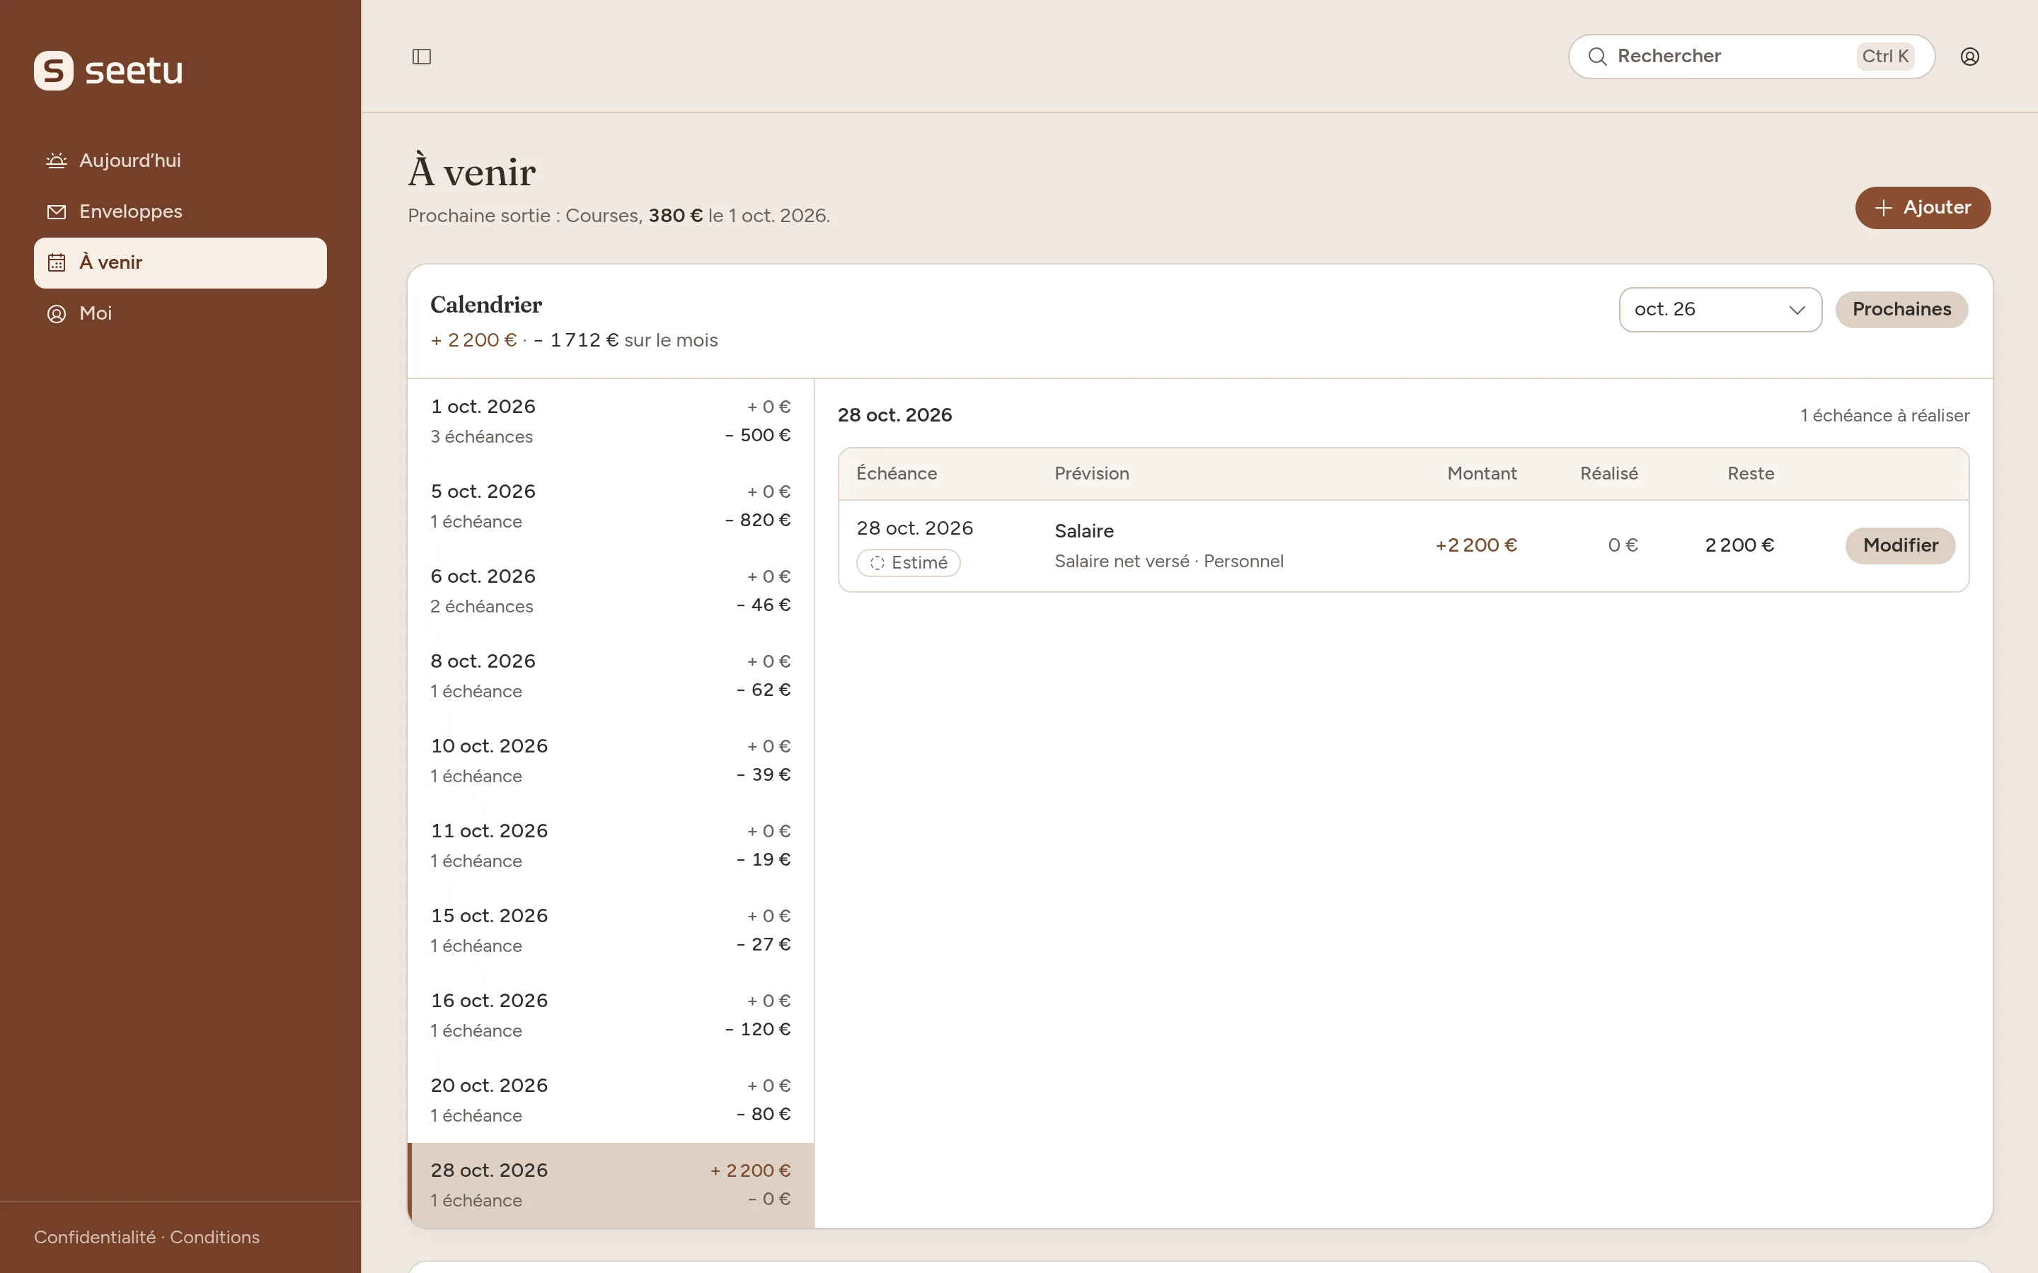Click the magnifier icon in search box
Image resolution: width=2038 pixels, height=1273 pixels.
tap(1596, 57)
